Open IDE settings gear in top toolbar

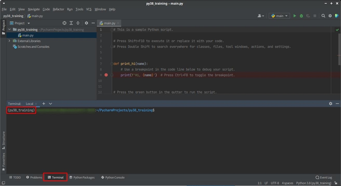click(x=330, y=16)
